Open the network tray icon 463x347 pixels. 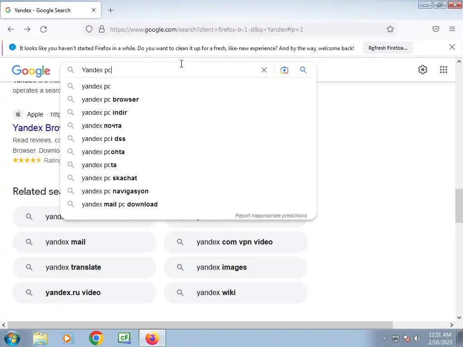tap(395, 338)
